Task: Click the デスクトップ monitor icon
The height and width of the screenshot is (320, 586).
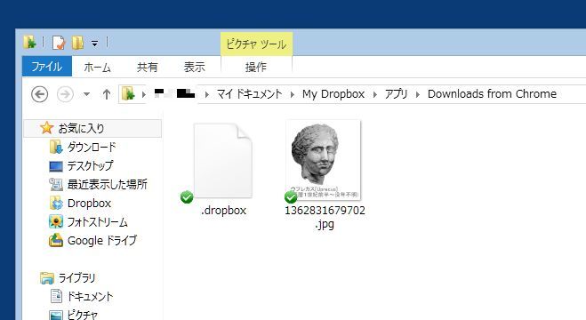Action: click(56, 166)
